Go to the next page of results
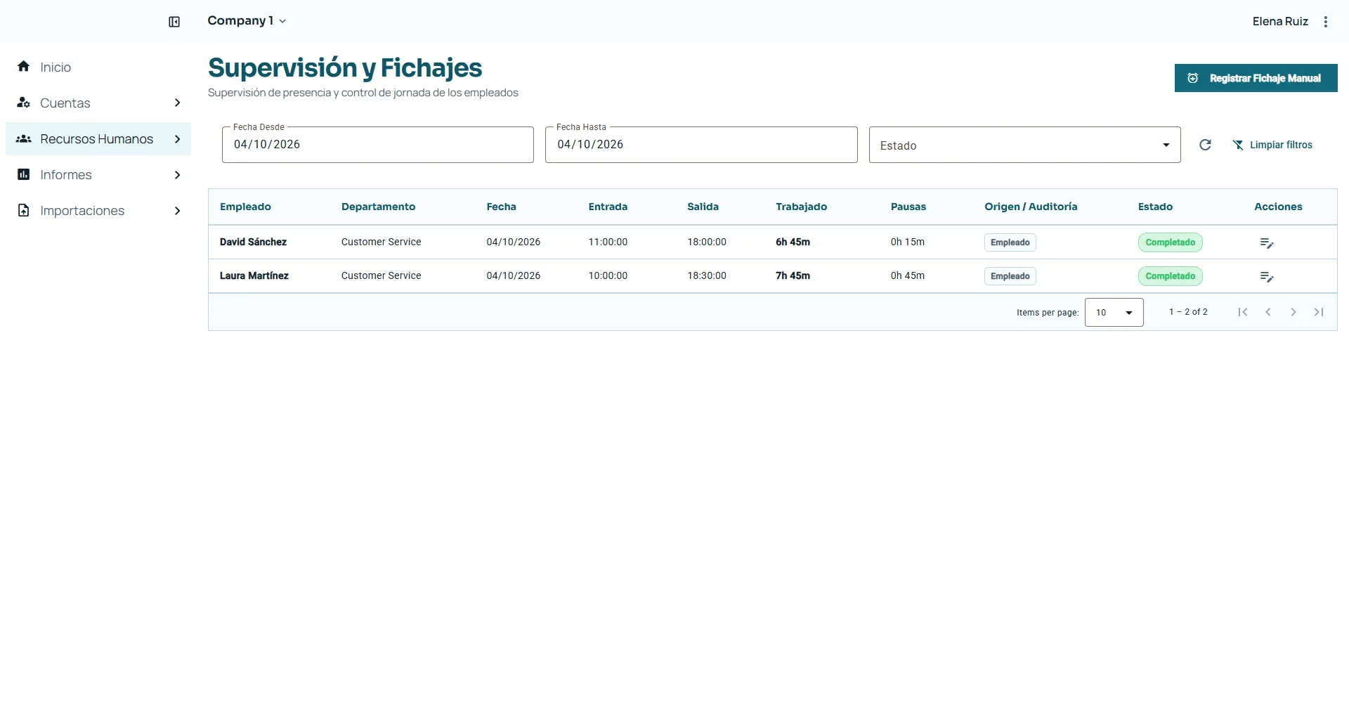Screen dimensions: 1349x709 pos(1293,312)
